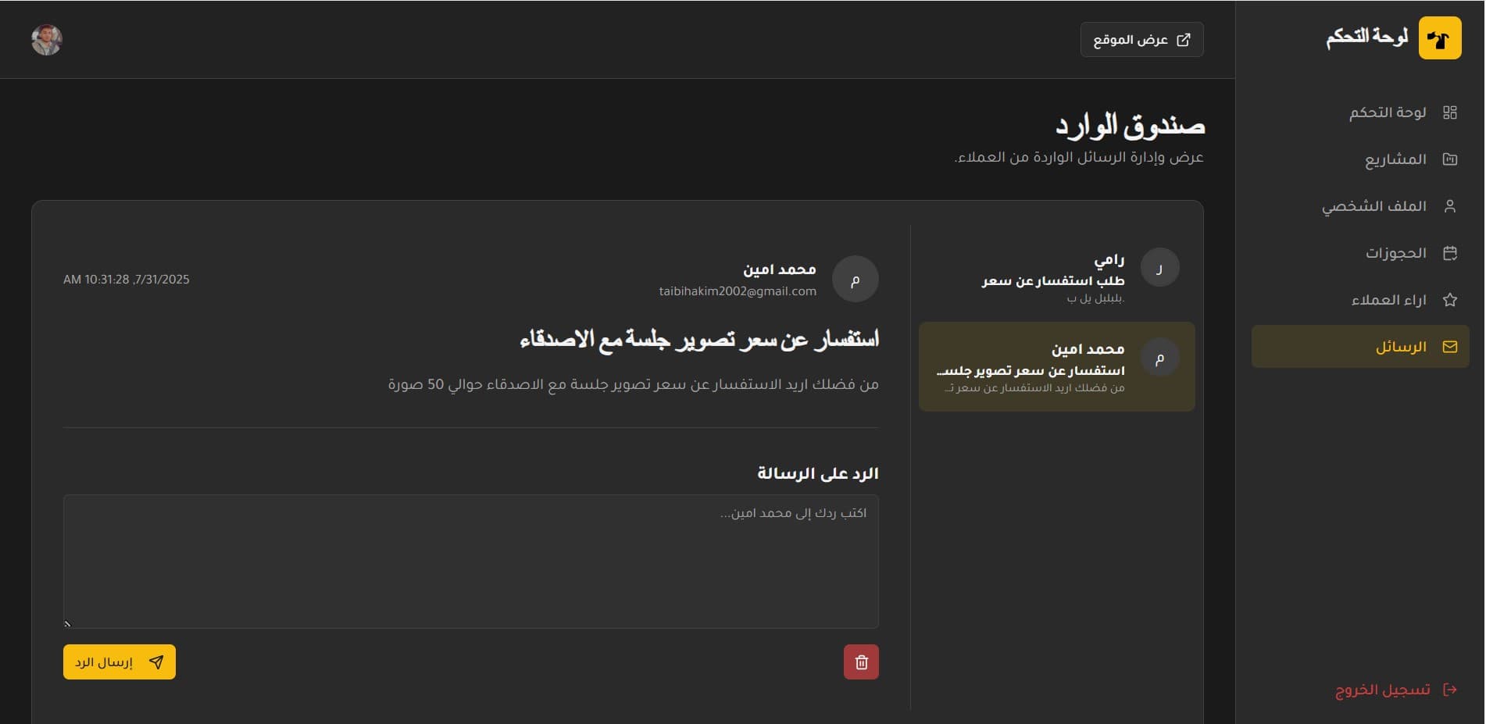Click the send paper-plane icon on إرسال الرد

[158, 662]
